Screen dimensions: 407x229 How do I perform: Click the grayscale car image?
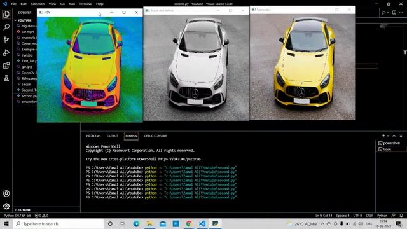pos(197,67)
